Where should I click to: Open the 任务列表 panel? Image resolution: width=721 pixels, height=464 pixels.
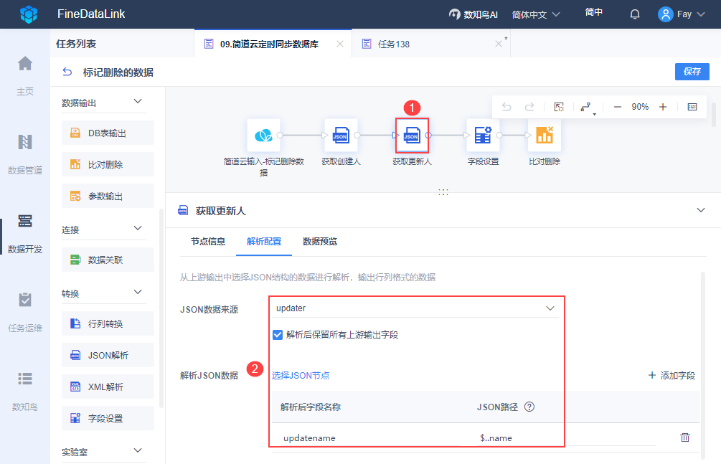(x=76, y=44)
